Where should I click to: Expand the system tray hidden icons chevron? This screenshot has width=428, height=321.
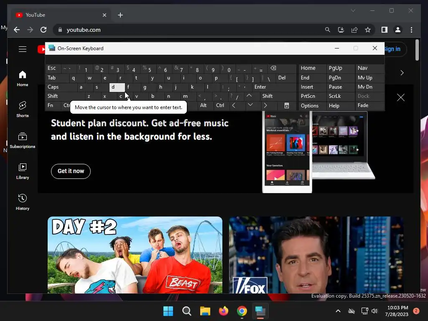(x=338, y=311)
